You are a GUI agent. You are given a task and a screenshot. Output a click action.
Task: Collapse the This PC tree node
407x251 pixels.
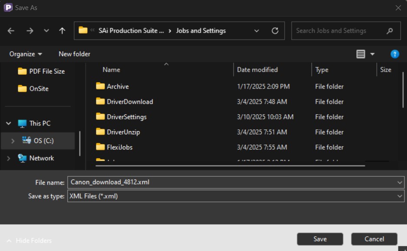coord(9,123)
